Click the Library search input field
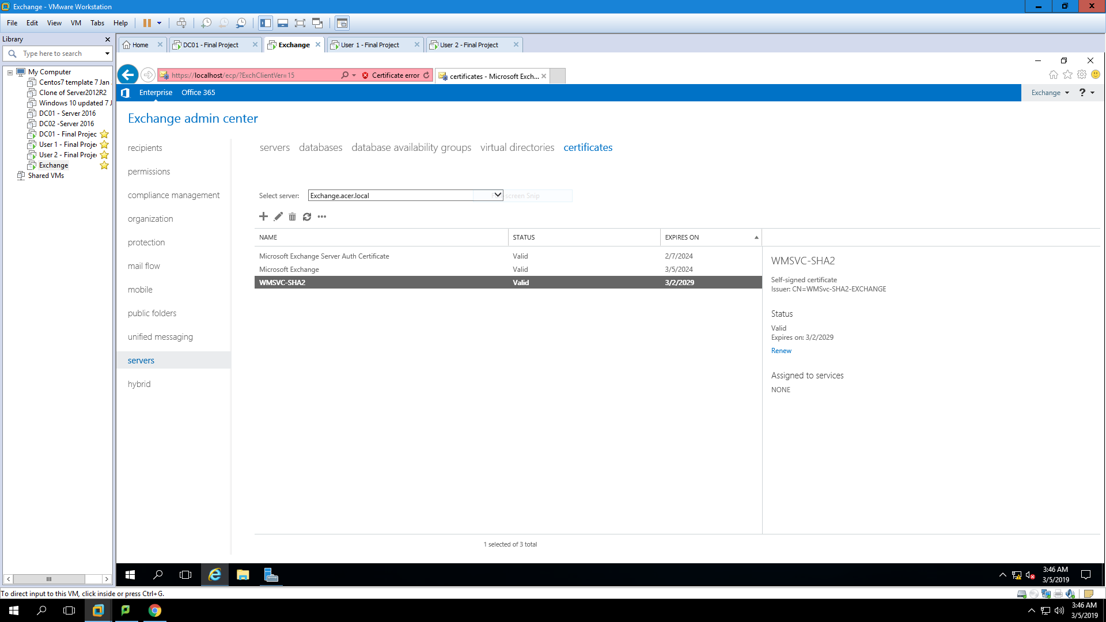Screen dimensions: 1106x622 point(60,54)
